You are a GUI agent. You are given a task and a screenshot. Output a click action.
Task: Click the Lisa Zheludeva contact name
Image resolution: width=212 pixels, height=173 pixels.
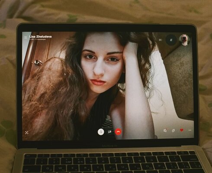[41, 36]
